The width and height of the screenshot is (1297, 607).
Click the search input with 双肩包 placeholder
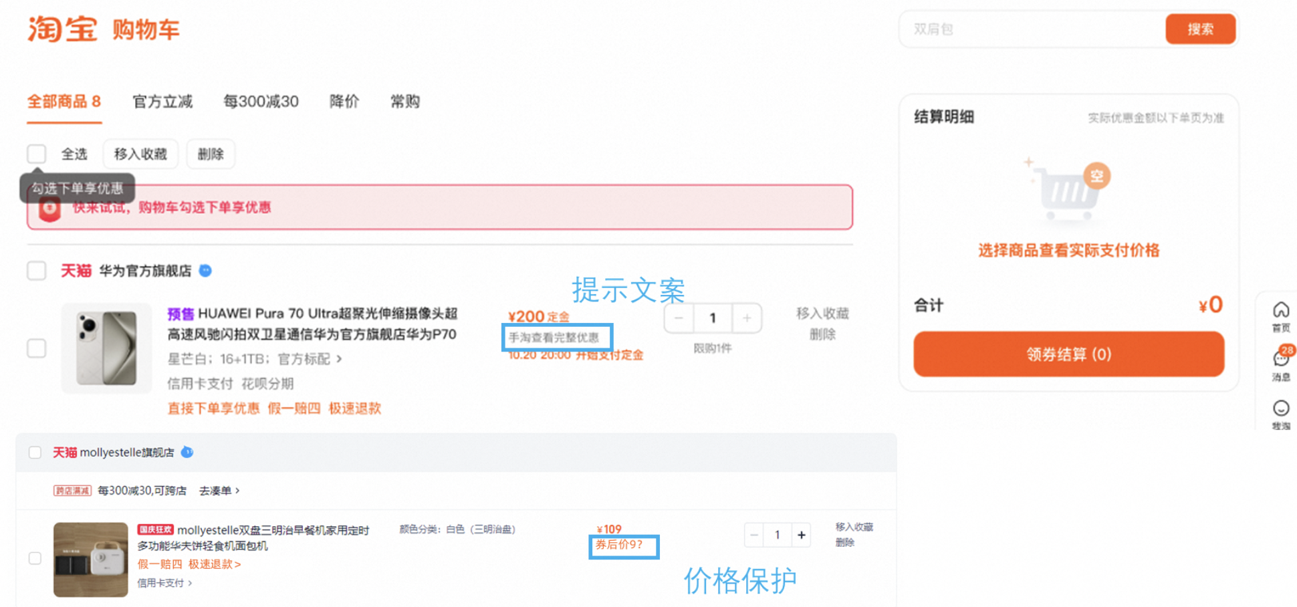click(1034, 29)
